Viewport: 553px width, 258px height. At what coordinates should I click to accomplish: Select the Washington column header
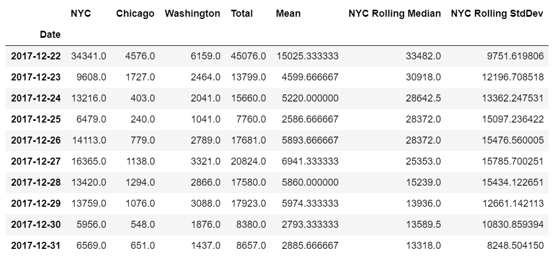click(x=192, y=13)
